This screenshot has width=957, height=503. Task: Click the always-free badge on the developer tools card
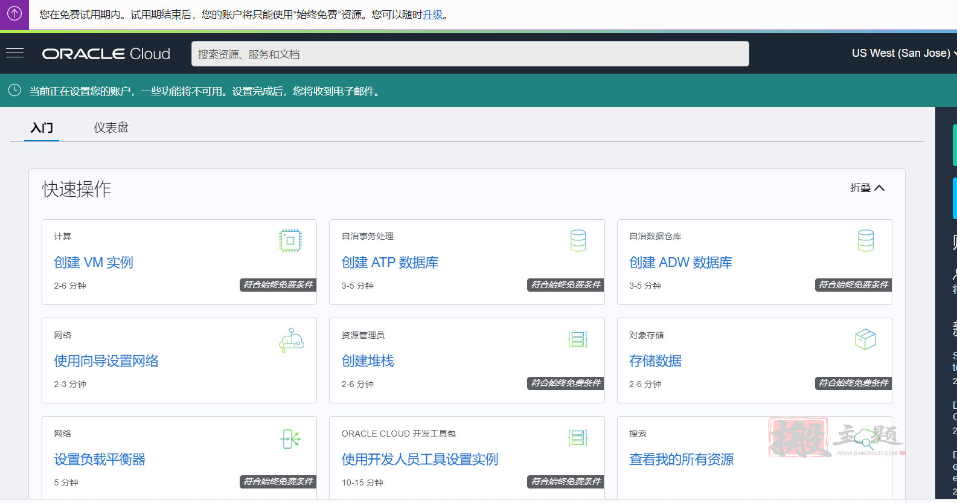pos(566,482)
